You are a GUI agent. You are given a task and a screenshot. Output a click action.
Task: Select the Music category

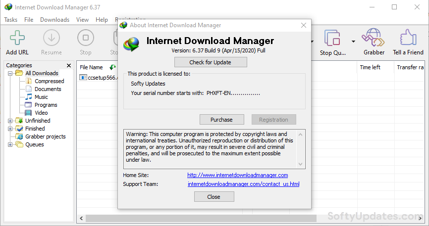pyautogui.click(x=41, y=97)
